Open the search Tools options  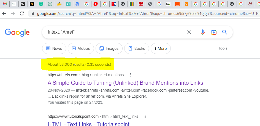tap(223, 48)
